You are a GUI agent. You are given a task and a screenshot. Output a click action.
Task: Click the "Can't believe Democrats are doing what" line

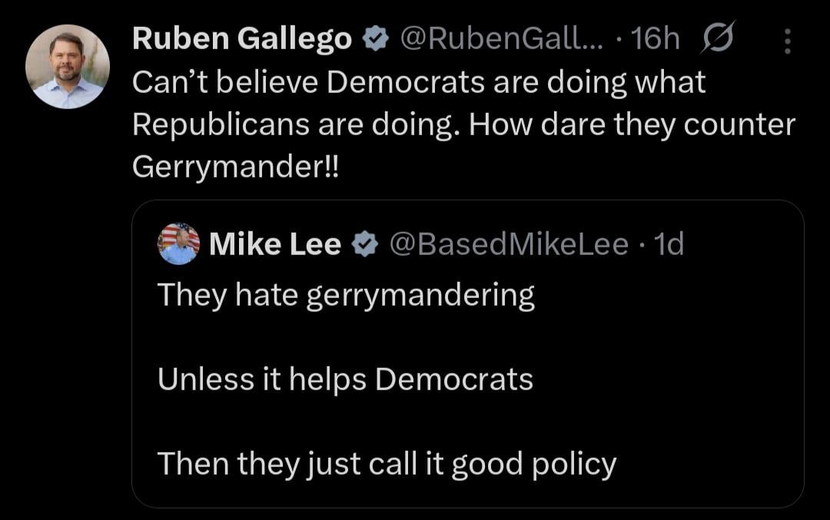(419, 81)
